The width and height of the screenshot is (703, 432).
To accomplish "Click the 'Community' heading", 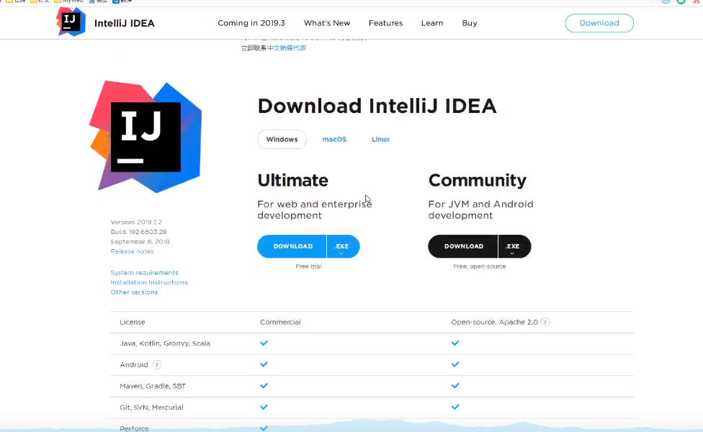I will click(x=477, y=180).
